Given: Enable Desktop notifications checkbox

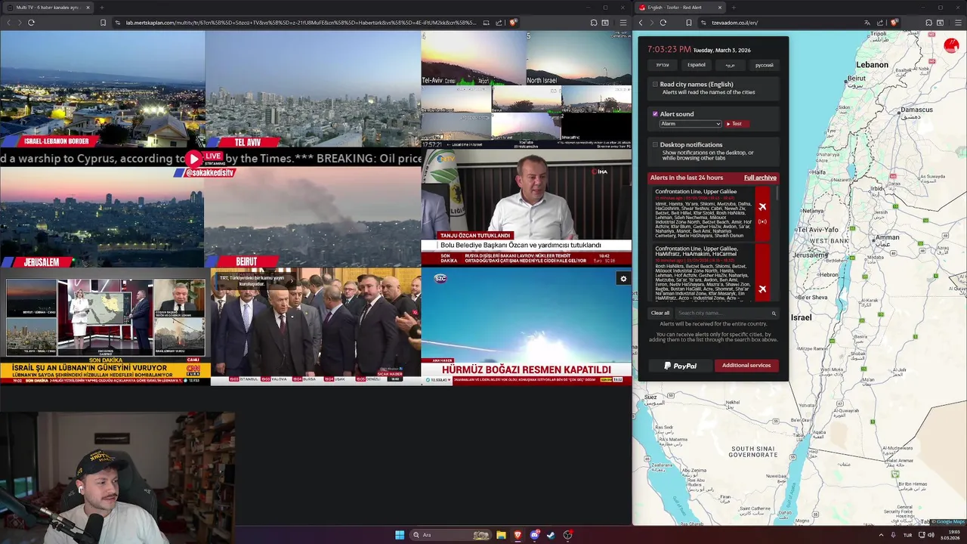Looking at the screenshot, I should pyautogui.click(x=655, y=144).
